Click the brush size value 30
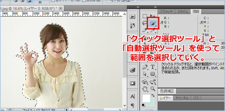The width and height of the screenshot is (225, 111). 40,2
